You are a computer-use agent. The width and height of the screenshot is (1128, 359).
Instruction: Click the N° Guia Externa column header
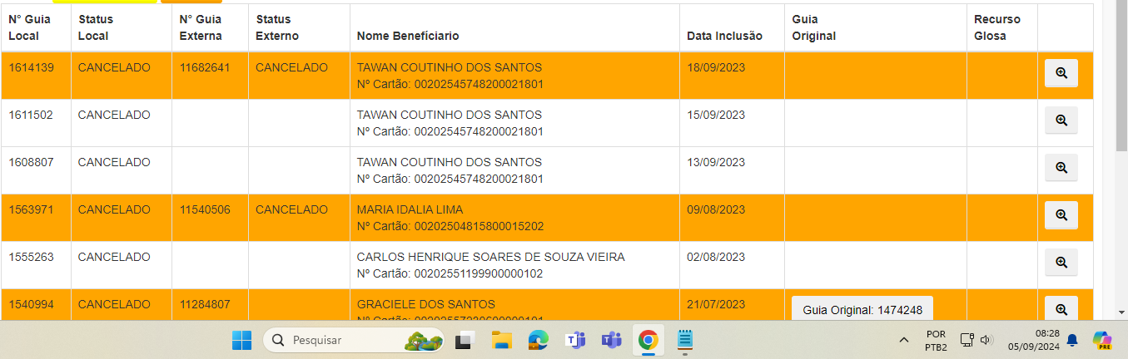click(201, 27)
